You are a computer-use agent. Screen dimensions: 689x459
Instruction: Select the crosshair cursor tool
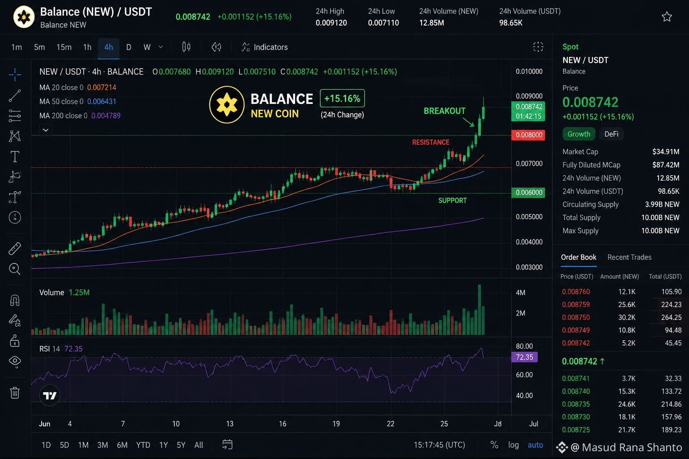15,74
